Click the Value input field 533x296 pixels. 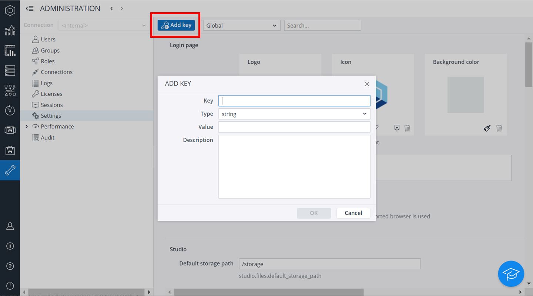(x=294, y=127)
